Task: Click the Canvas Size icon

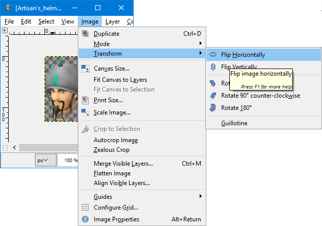Action: pyautogui.click(x=85, y=69)
